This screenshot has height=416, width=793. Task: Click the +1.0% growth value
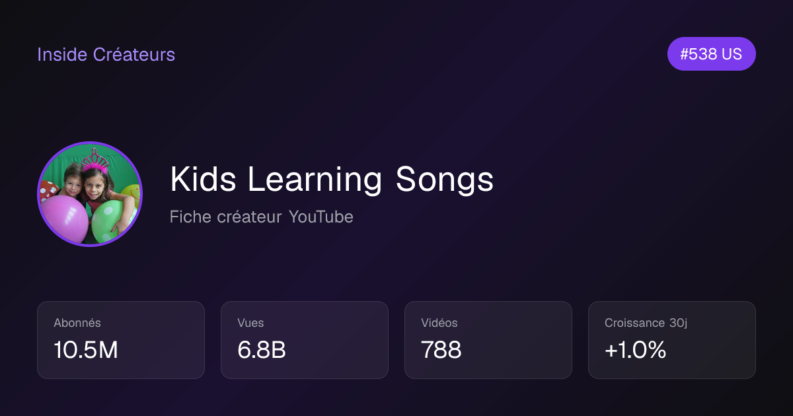pyautogui.click(x=635, y=350)
